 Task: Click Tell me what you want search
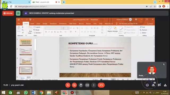tap(127, 23)
